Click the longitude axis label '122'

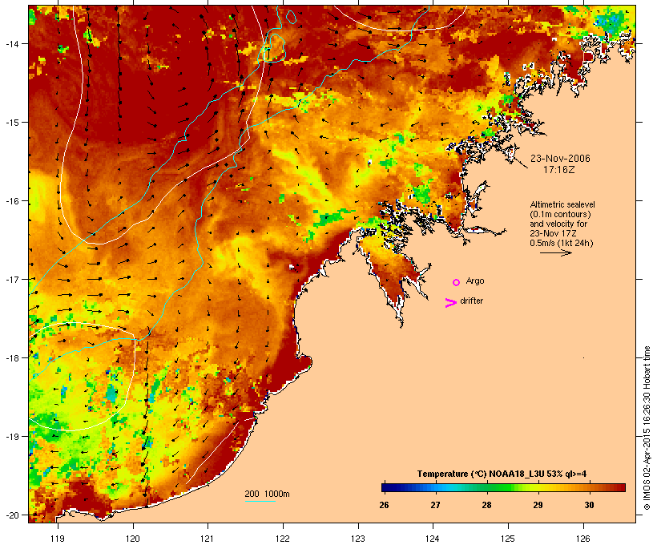pos(283,539)
